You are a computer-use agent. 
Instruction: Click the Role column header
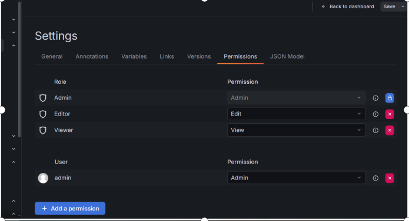(x=60, y=82)
